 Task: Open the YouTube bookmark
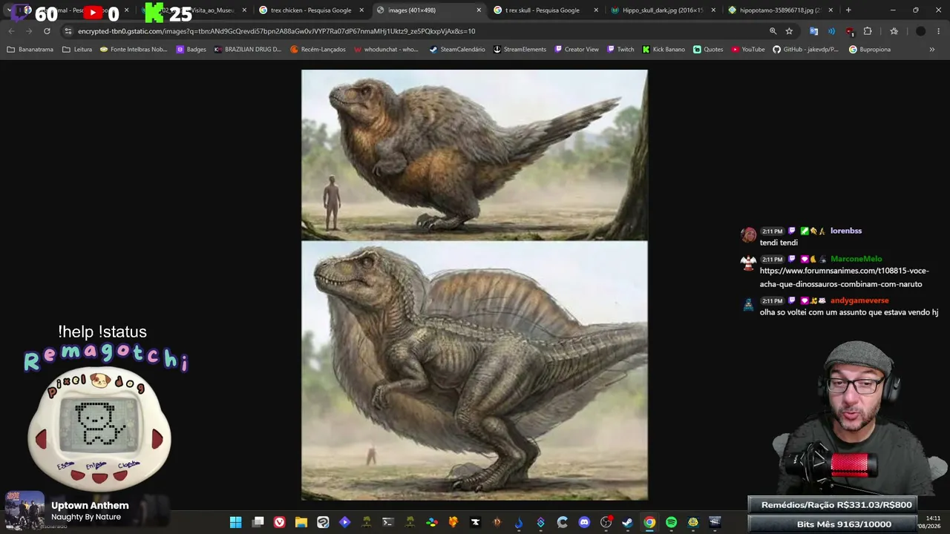click(x=747, y=50)
